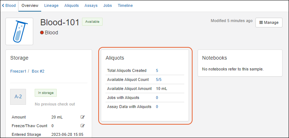Click the Freeze/Thaw Count edit icon
The width and height of the screenshot is (289, 138).
pyautogui.click(x=82, y=126)
